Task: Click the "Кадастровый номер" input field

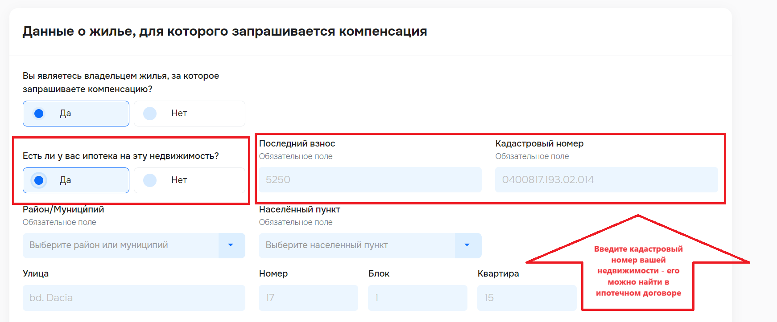Action: (607, 179)
